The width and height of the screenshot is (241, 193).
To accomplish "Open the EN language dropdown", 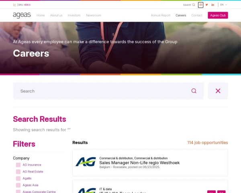I will [x=224, y=5].
